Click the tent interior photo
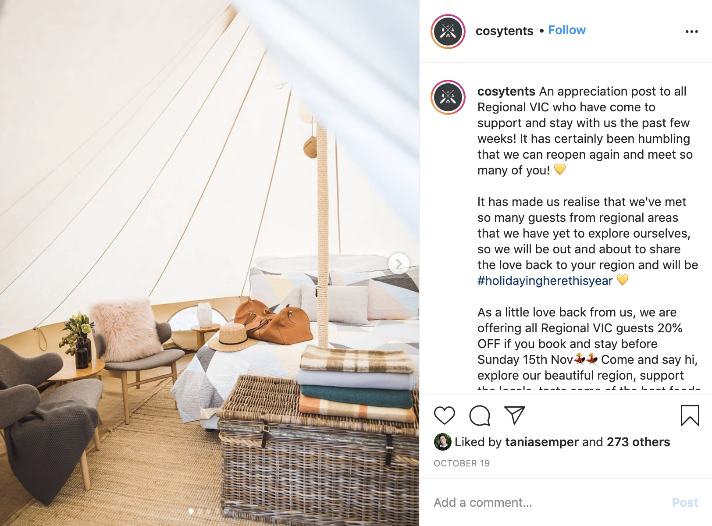The image size is (712, 526). pyautogui.click(x=210, y=263)
